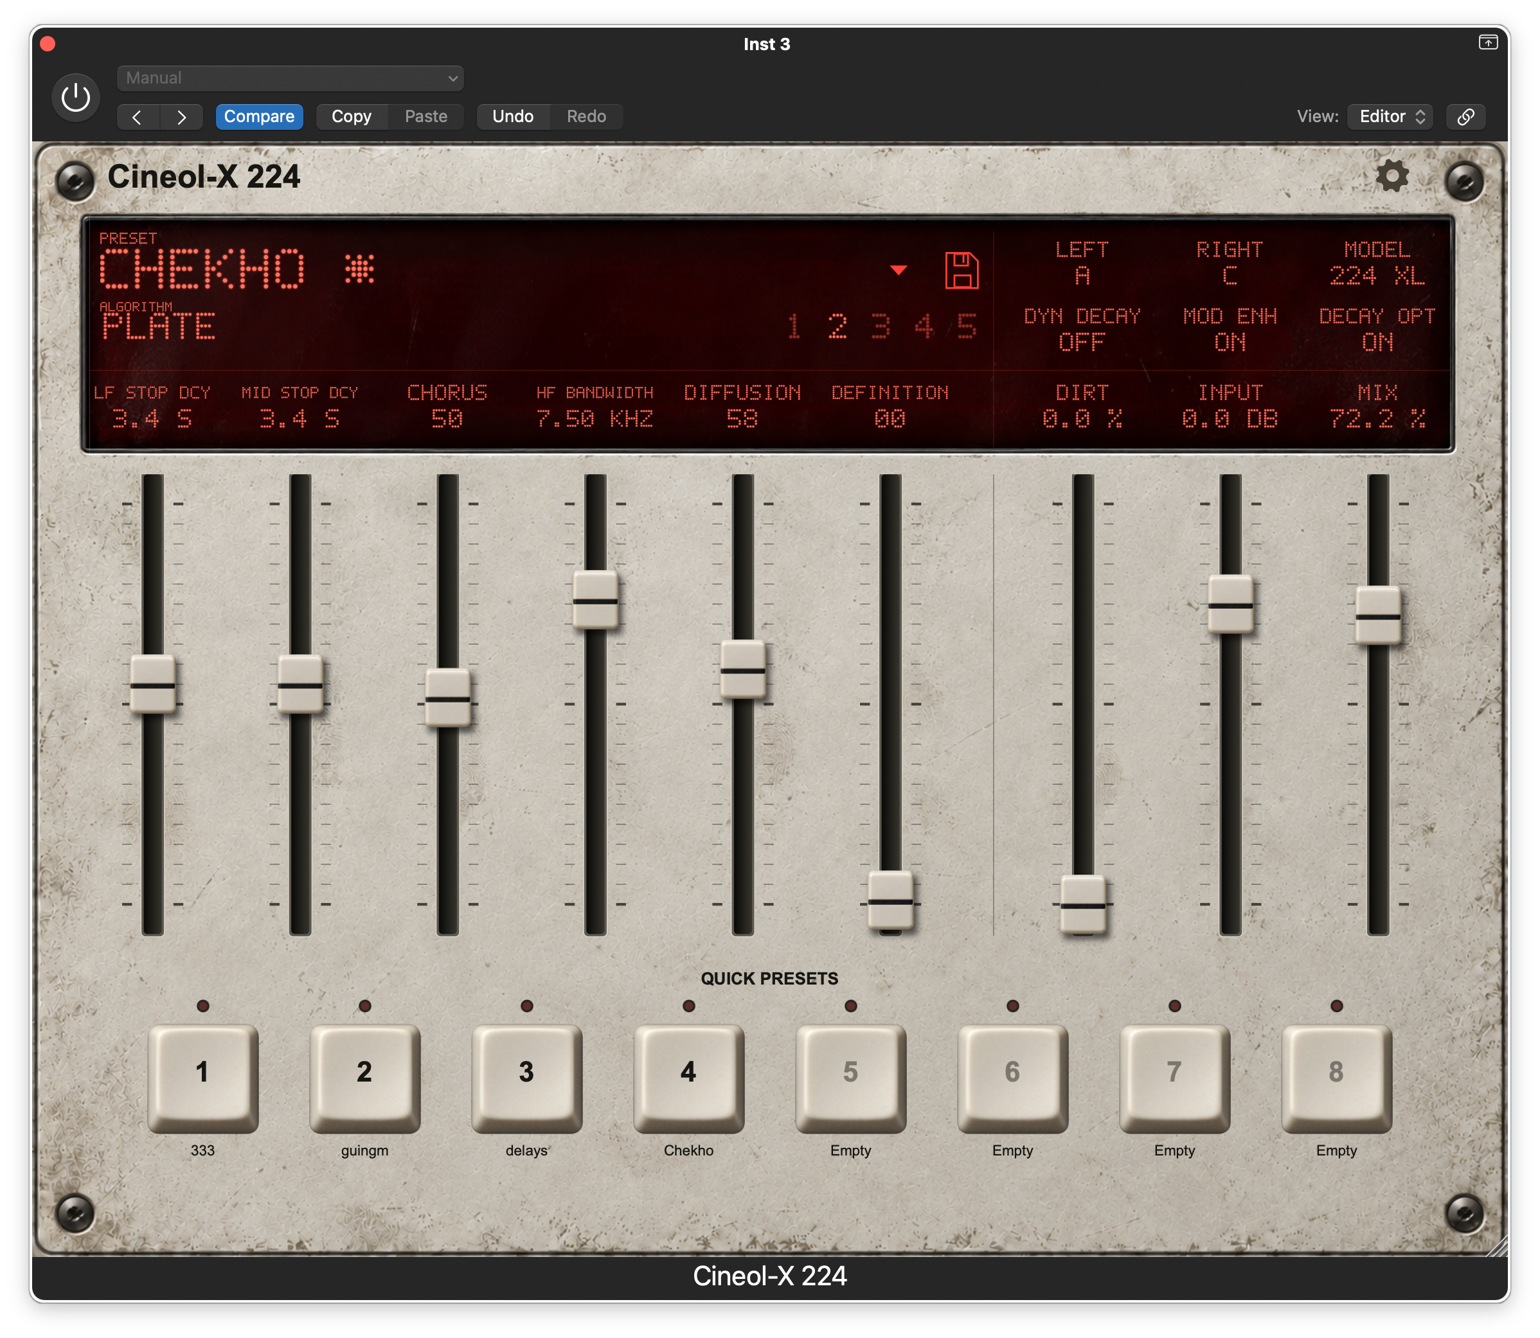Click the MODEL 224 XL display

(x=1377, y=263)
